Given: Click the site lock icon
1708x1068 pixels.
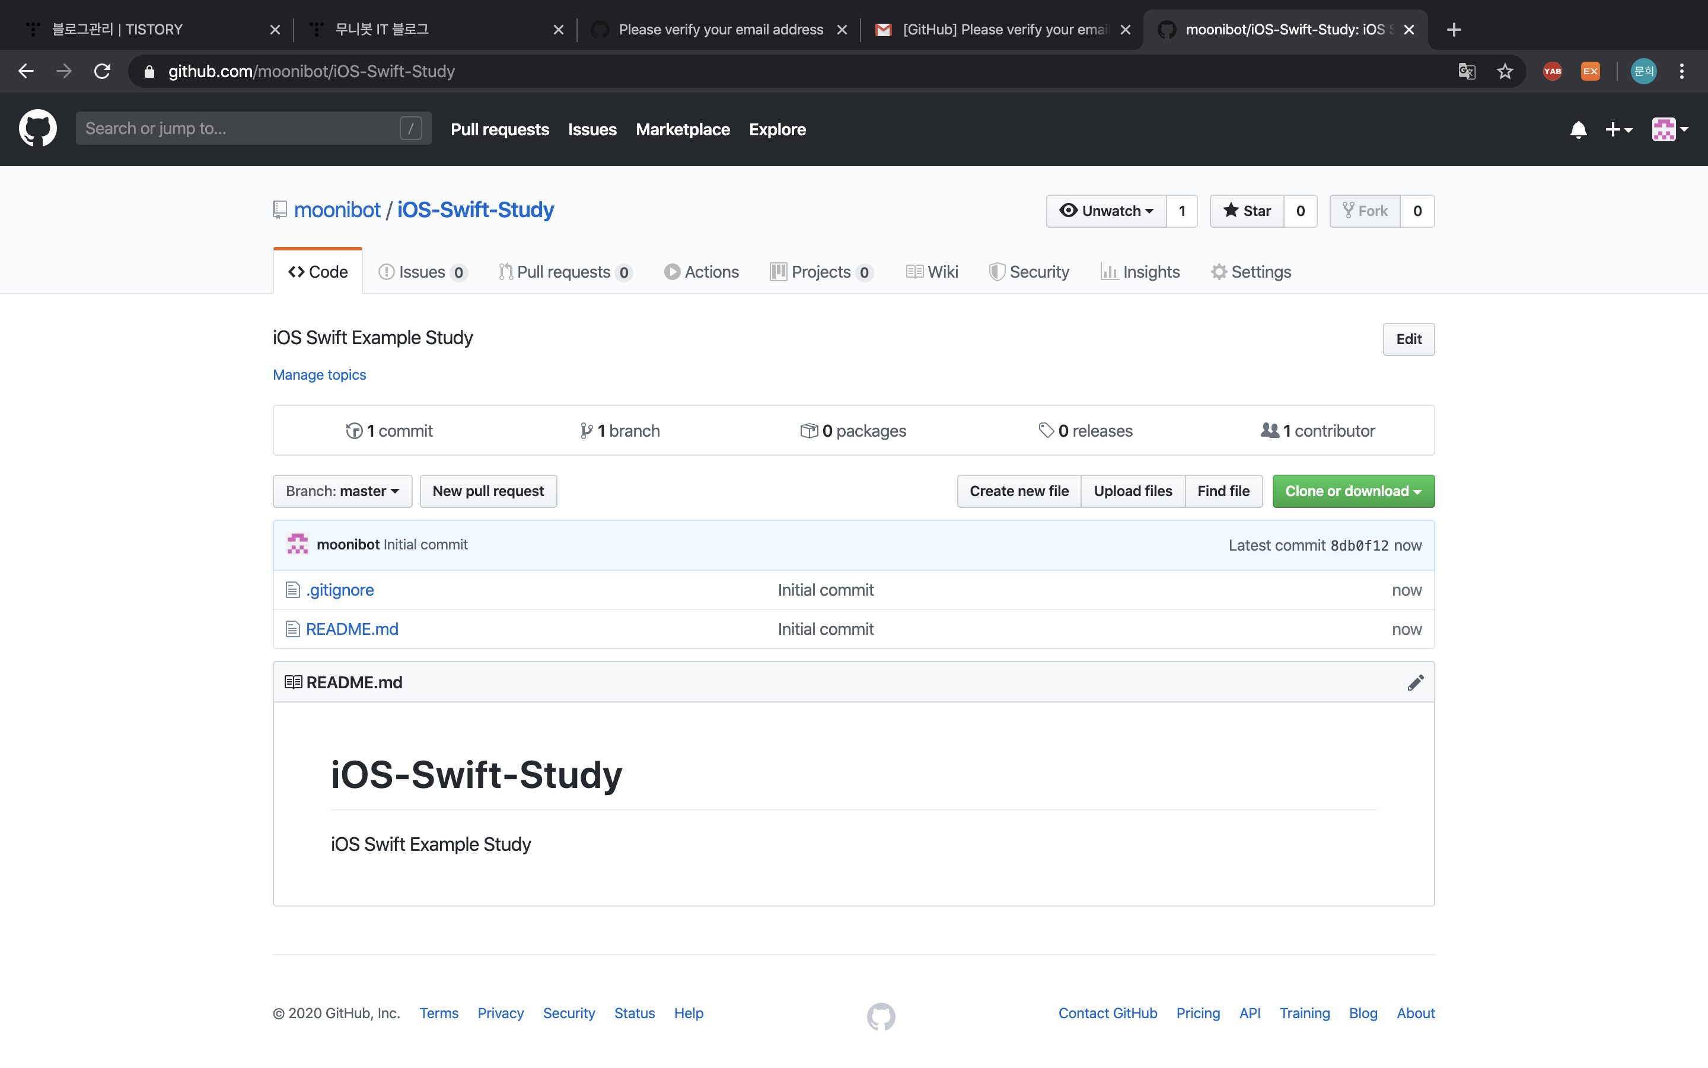Looking at the screenshot, I should tap(149, 71).
